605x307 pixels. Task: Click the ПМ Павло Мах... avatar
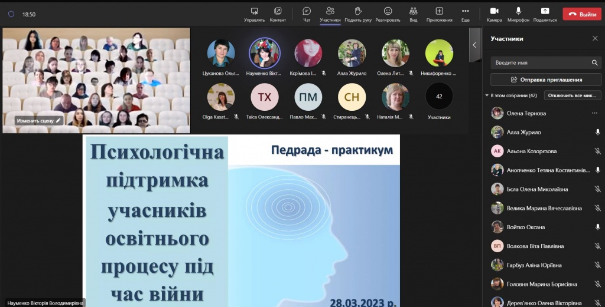(x=308, y=97)
